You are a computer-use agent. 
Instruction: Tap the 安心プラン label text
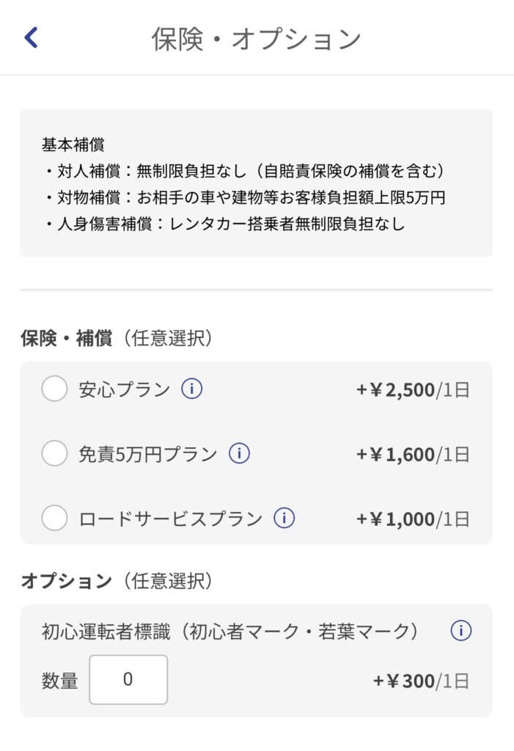tap(125, 389)
